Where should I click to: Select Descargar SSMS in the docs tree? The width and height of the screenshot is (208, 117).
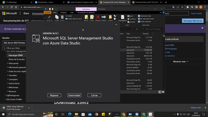pyautogui.click(x=16, y=55)
